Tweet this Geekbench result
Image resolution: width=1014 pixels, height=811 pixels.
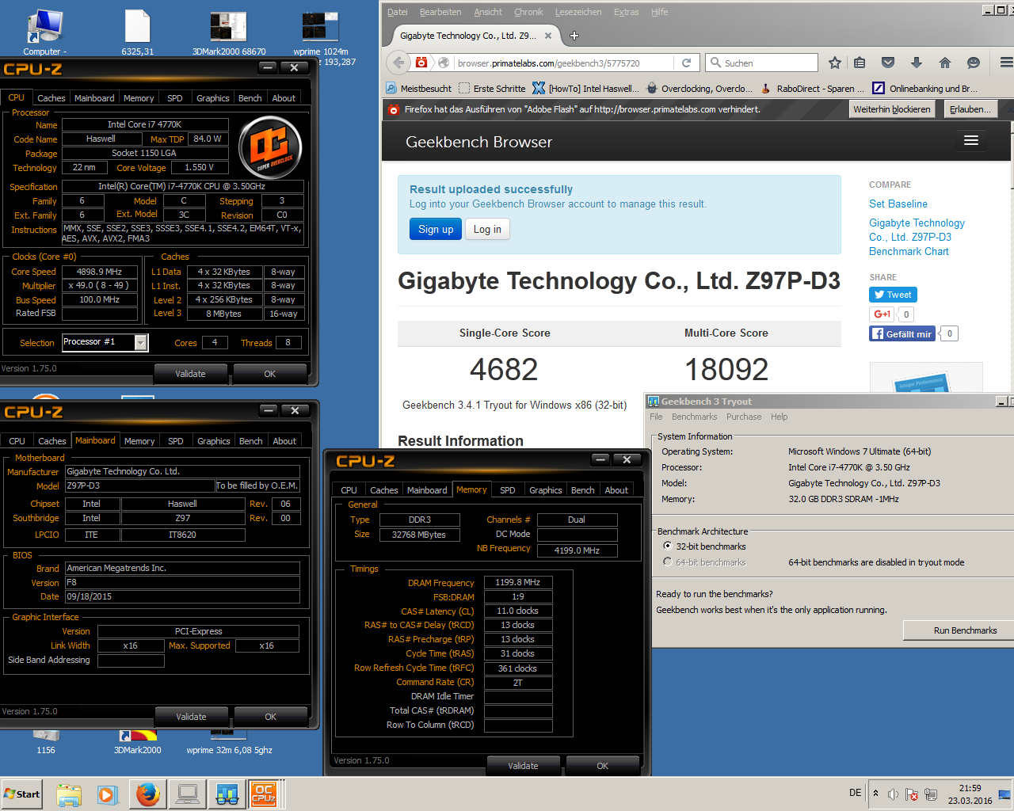click(893, 295)
